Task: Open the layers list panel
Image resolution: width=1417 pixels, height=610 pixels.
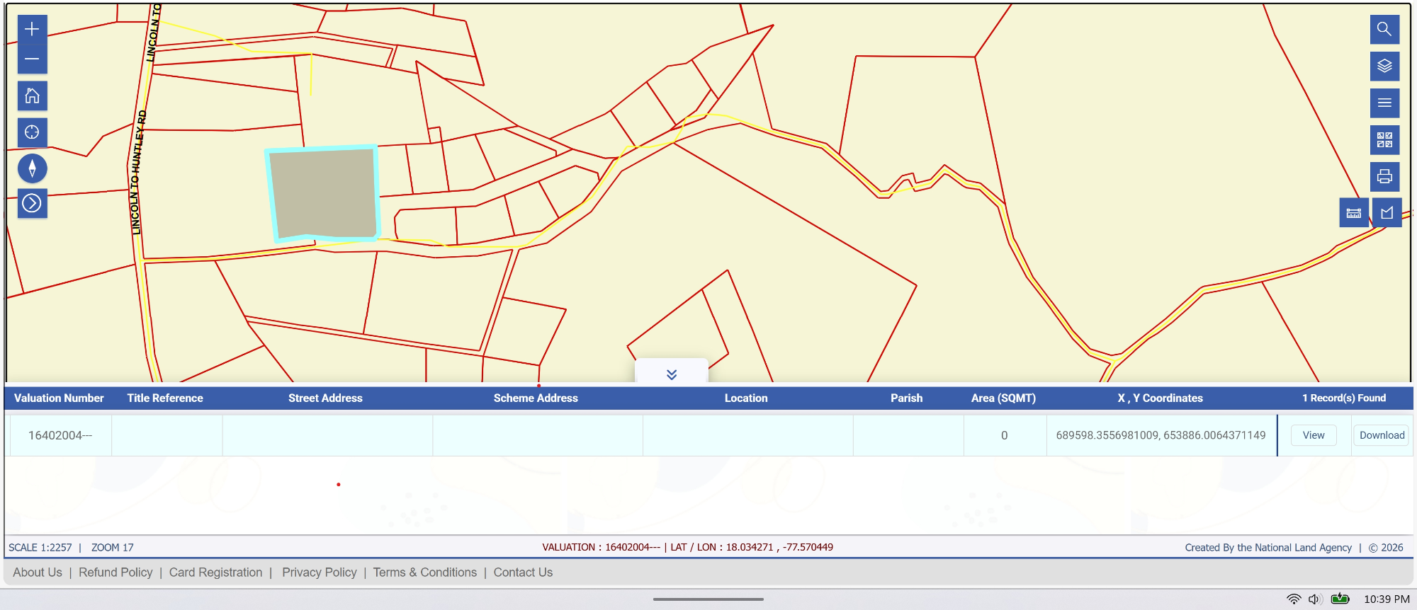Action: click(1384, 66)
